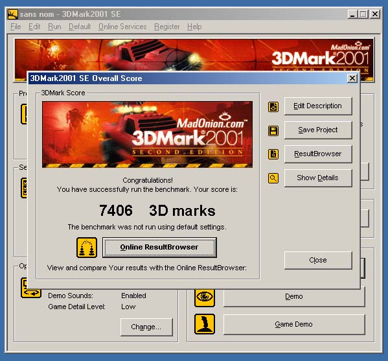
Task: Click the Game Demo joystick icon
Action: (205, 324)
